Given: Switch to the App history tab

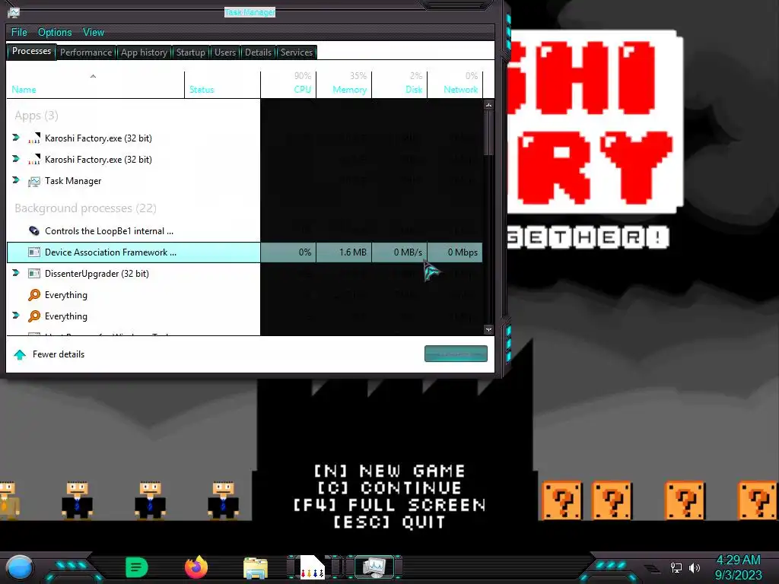Looking at the screenshot, I should (x=144, y=52).
